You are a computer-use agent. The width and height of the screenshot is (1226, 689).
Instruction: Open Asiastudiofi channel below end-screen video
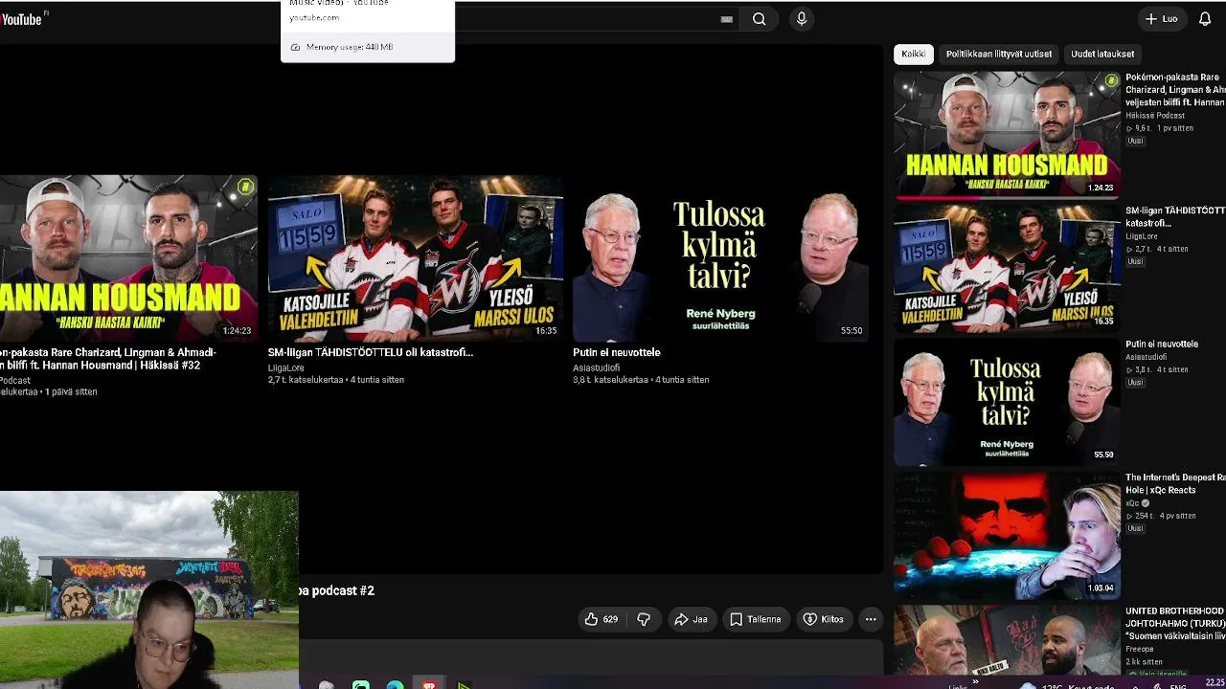tap(597, 367)
